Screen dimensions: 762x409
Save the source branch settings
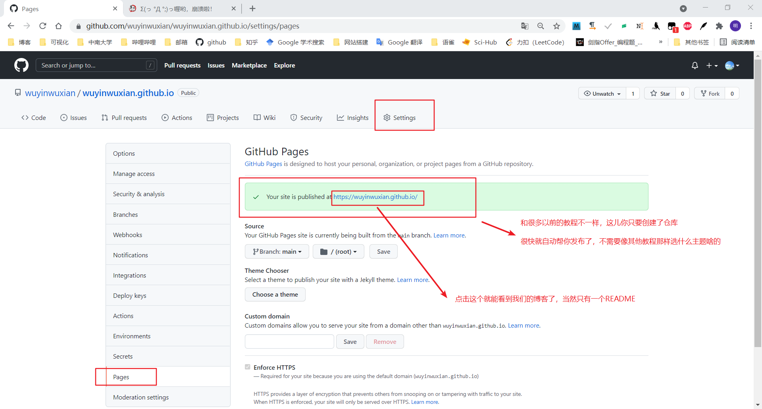tap(383, 251)
